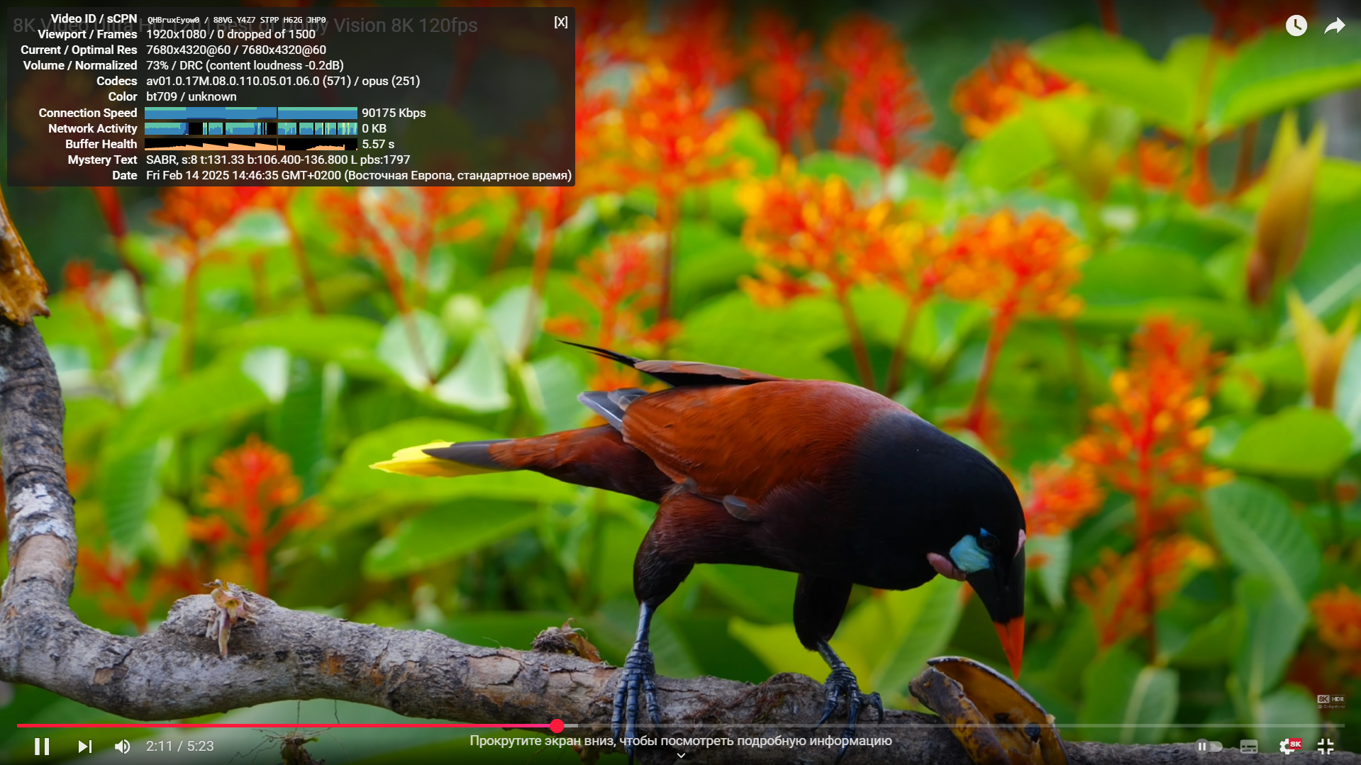The width and height of the screenshot is (1361, 765).
Task: Select the 5.57 s buffer health value
Action: tap(378, 144)
